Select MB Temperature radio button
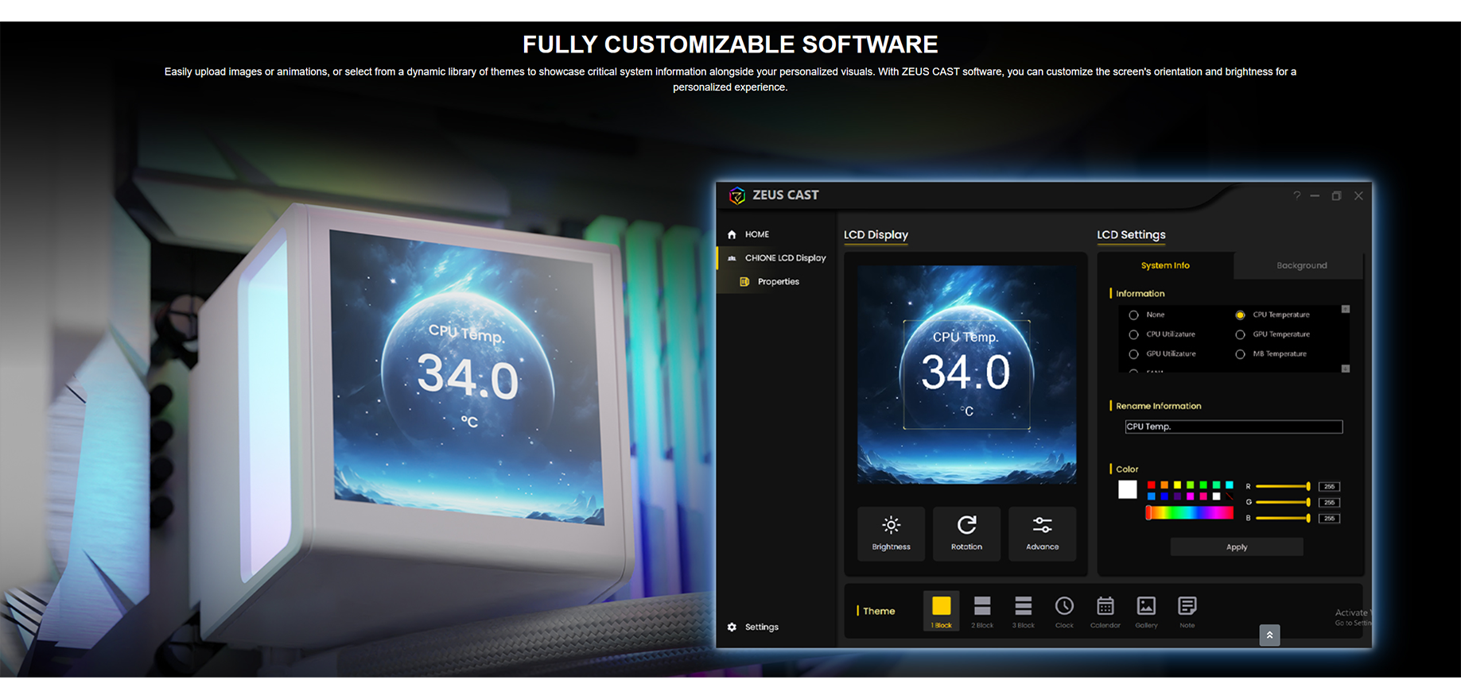Image resolution: width=1461 pixels, height=699 pixels. [1240, 354]
